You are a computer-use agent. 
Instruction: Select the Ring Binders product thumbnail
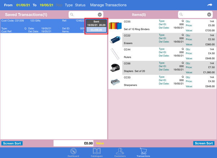(x=115, y=26)
